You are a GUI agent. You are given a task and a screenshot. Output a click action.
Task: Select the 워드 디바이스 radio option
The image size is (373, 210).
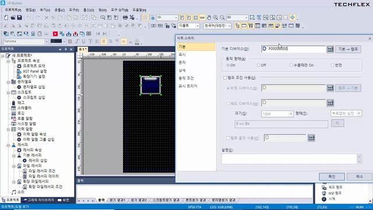[x=228, y=104]
